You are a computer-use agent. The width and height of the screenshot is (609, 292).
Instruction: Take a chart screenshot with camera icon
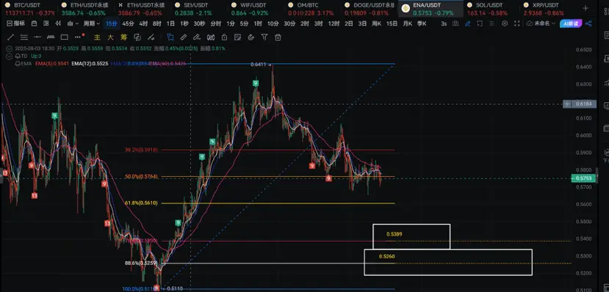(x=455, y=23)
